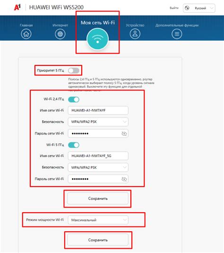The image size is (224, 253).
Task: Click Сохранить below Wi-Fi password fields
Action: point(98,199)
